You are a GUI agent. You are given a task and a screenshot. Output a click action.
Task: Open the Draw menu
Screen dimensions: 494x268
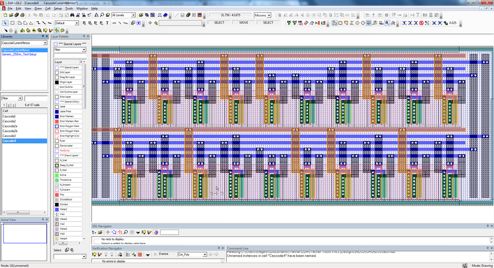click(38, 8)
